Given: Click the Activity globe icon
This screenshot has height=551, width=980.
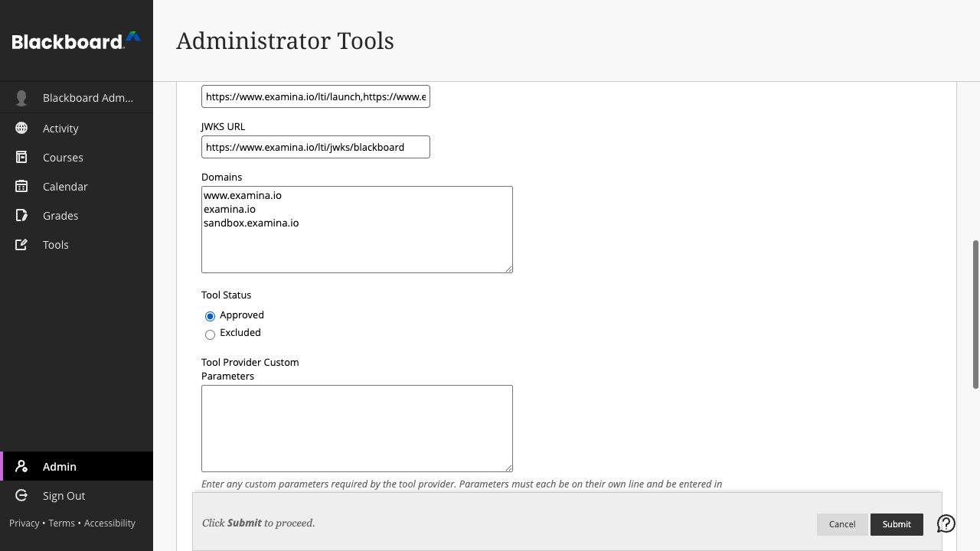Looking at the screenshot, I should point(21,128).
